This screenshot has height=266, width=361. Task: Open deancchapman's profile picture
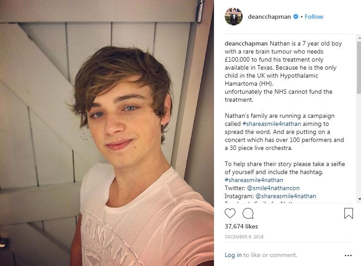coord(234,17)
